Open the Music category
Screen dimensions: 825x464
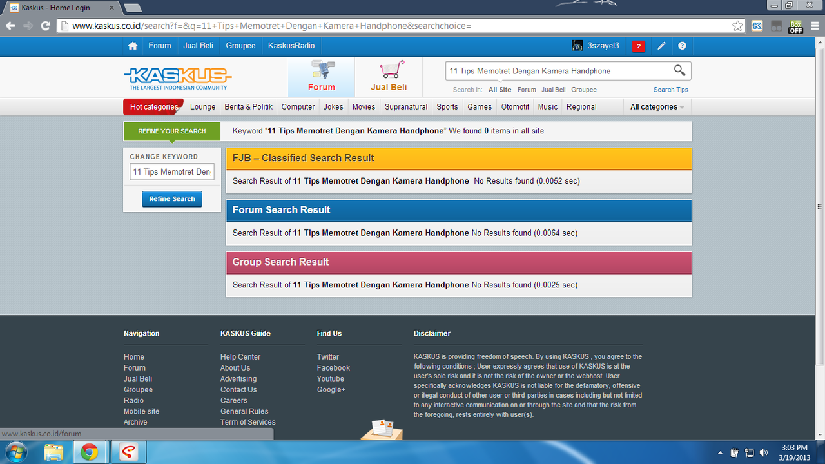548,107
